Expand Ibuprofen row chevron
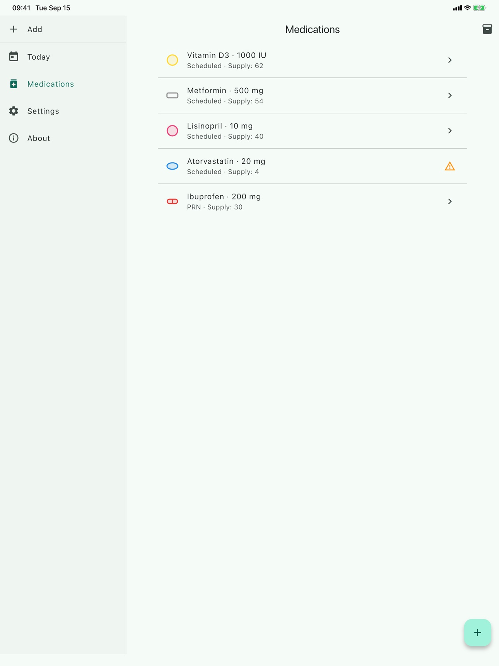This screenshot has width=499, height=666. pyautogui.click(x=449, y=201)
